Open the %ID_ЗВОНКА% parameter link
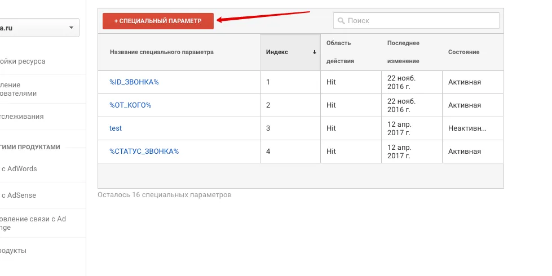The image size is (552, 276). tap(134, 82)
